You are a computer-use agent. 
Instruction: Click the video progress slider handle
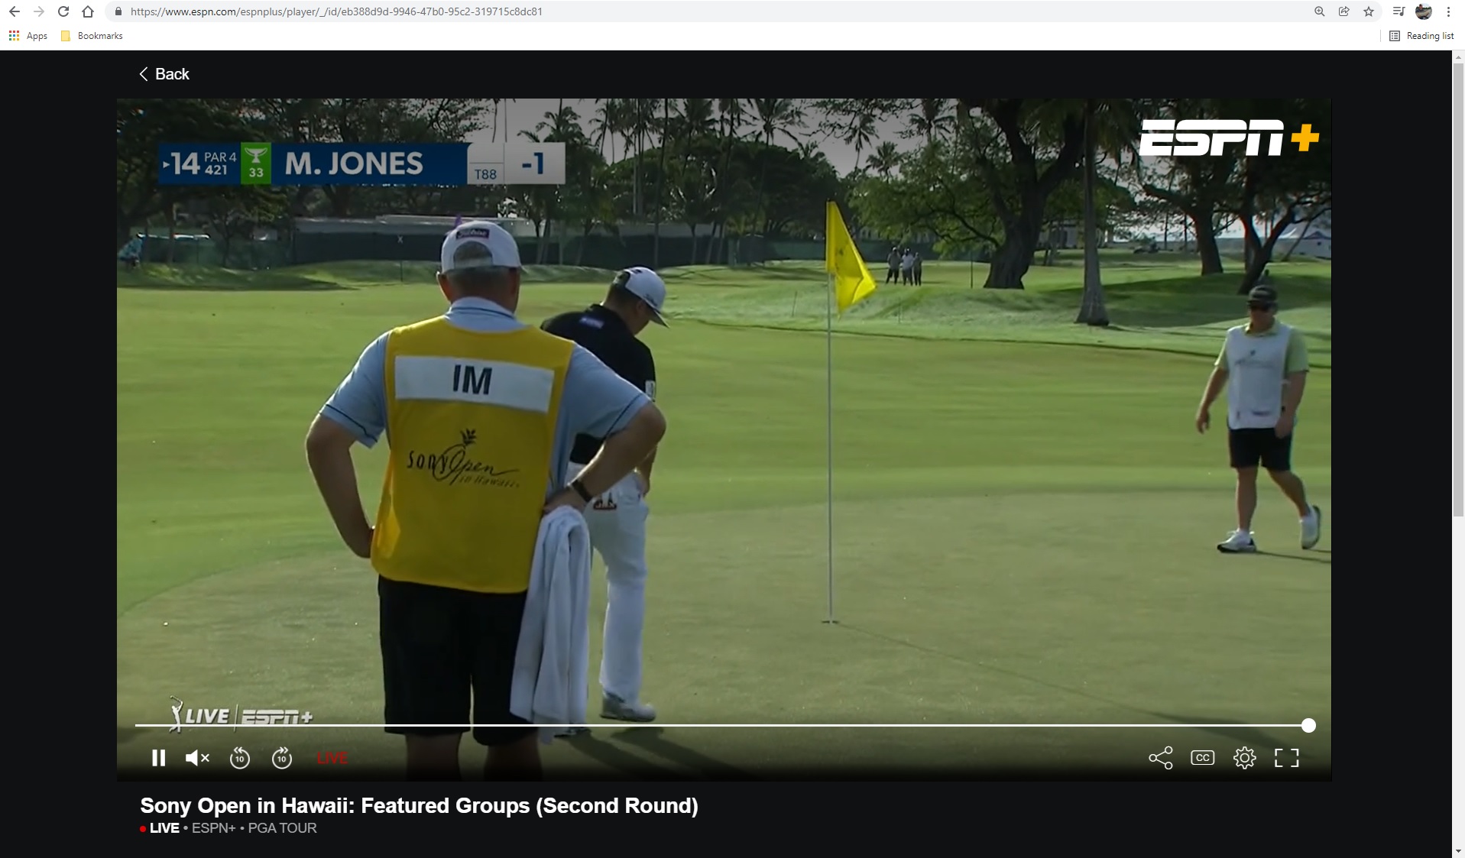[x=1308, y=725]
